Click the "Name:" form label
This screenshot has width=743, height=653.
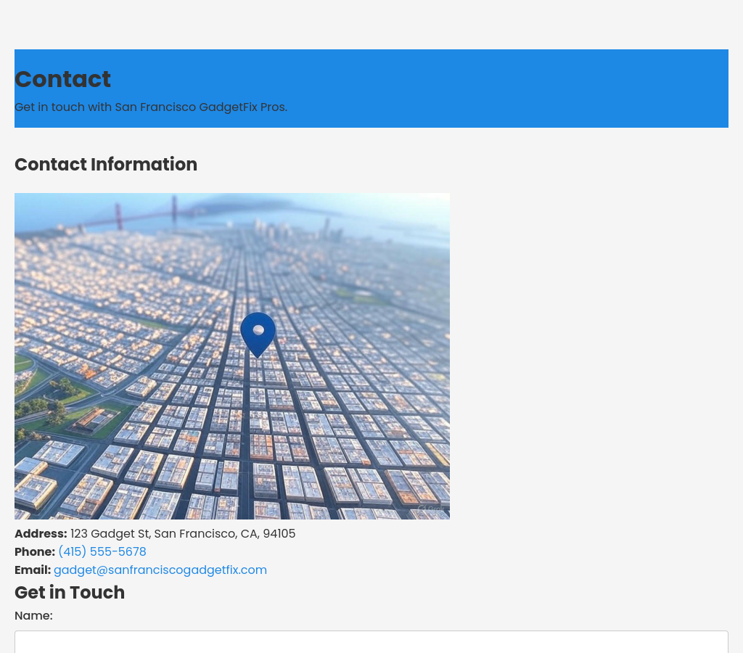click(x=33, y=616)
